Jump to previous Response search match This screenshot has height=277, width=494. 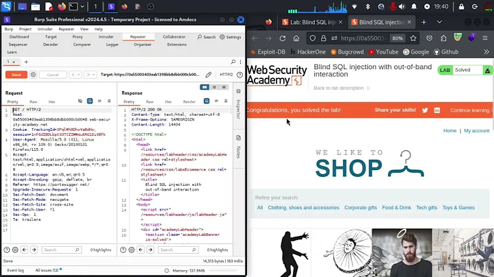coord(141,250)
